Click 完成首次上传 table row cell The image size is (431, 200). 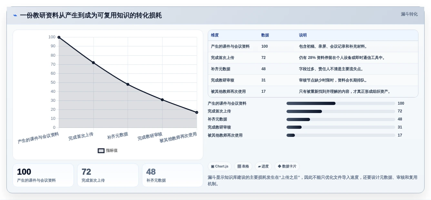point(223,58)
